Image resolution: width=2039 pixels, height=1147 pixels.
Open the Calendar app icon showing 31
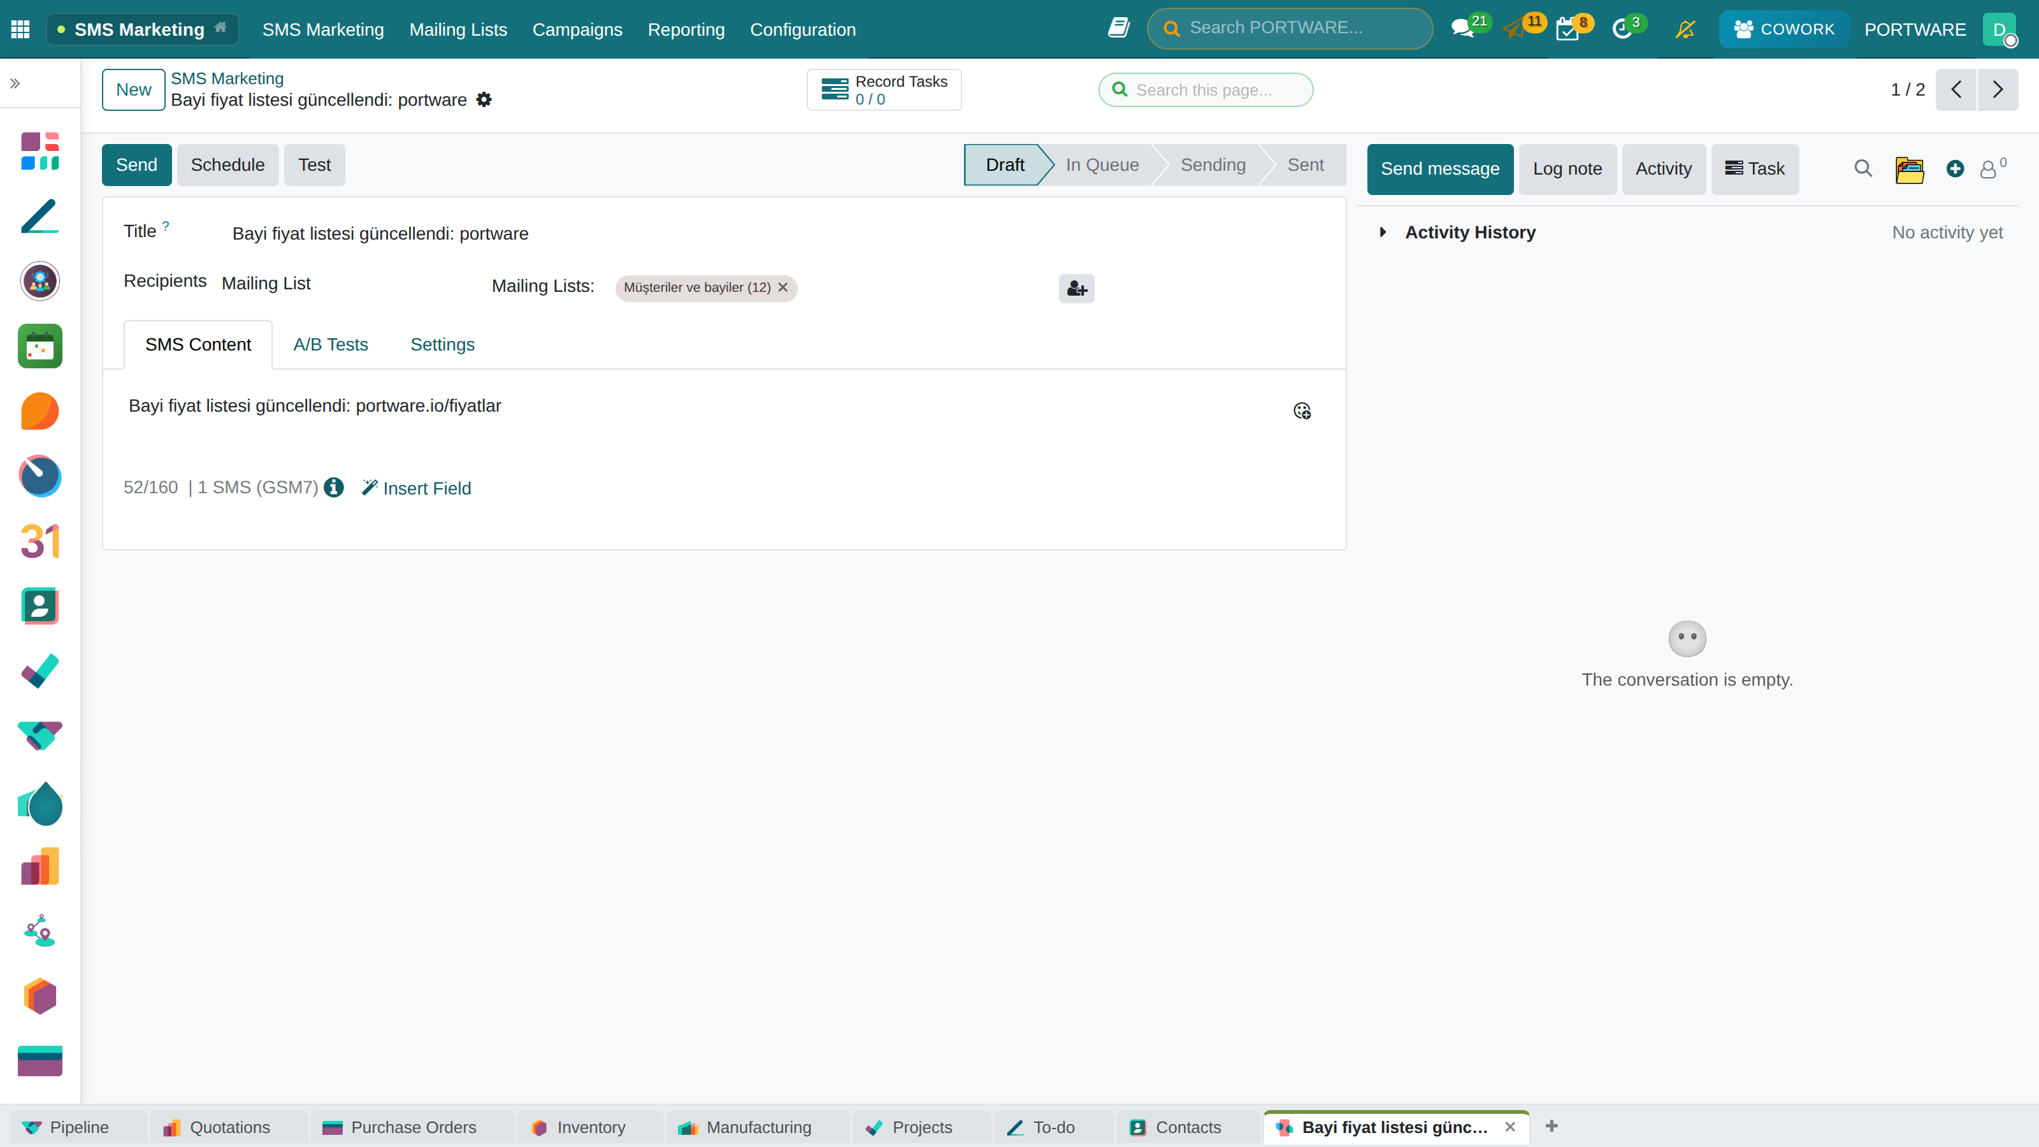[x=40, y=542]
